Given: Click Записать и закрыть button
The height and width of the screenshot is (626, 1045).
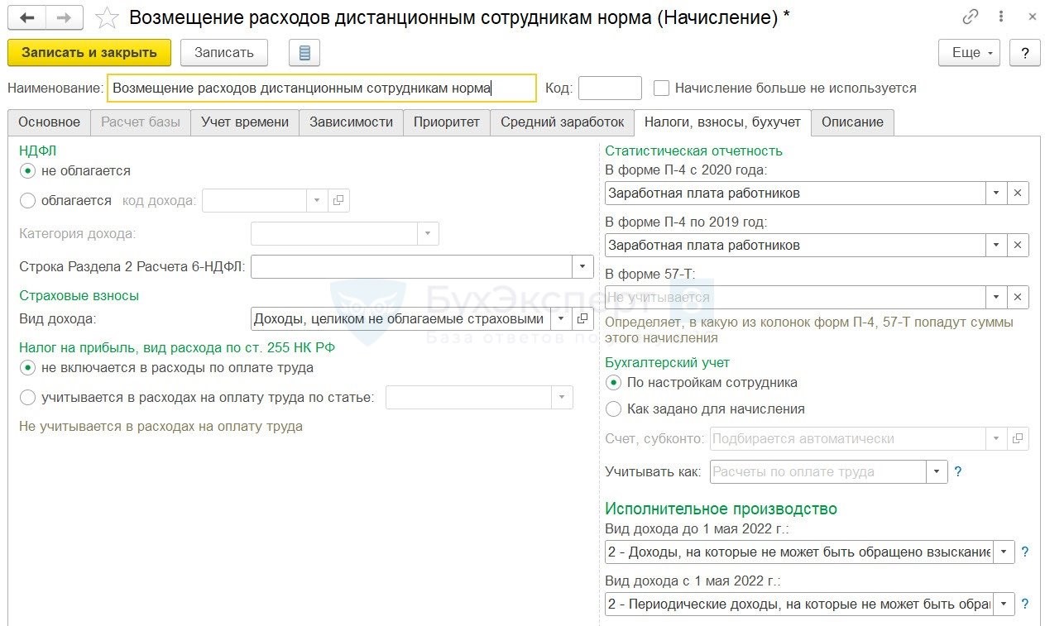Looking at the screenshot, I should (89, 53).
